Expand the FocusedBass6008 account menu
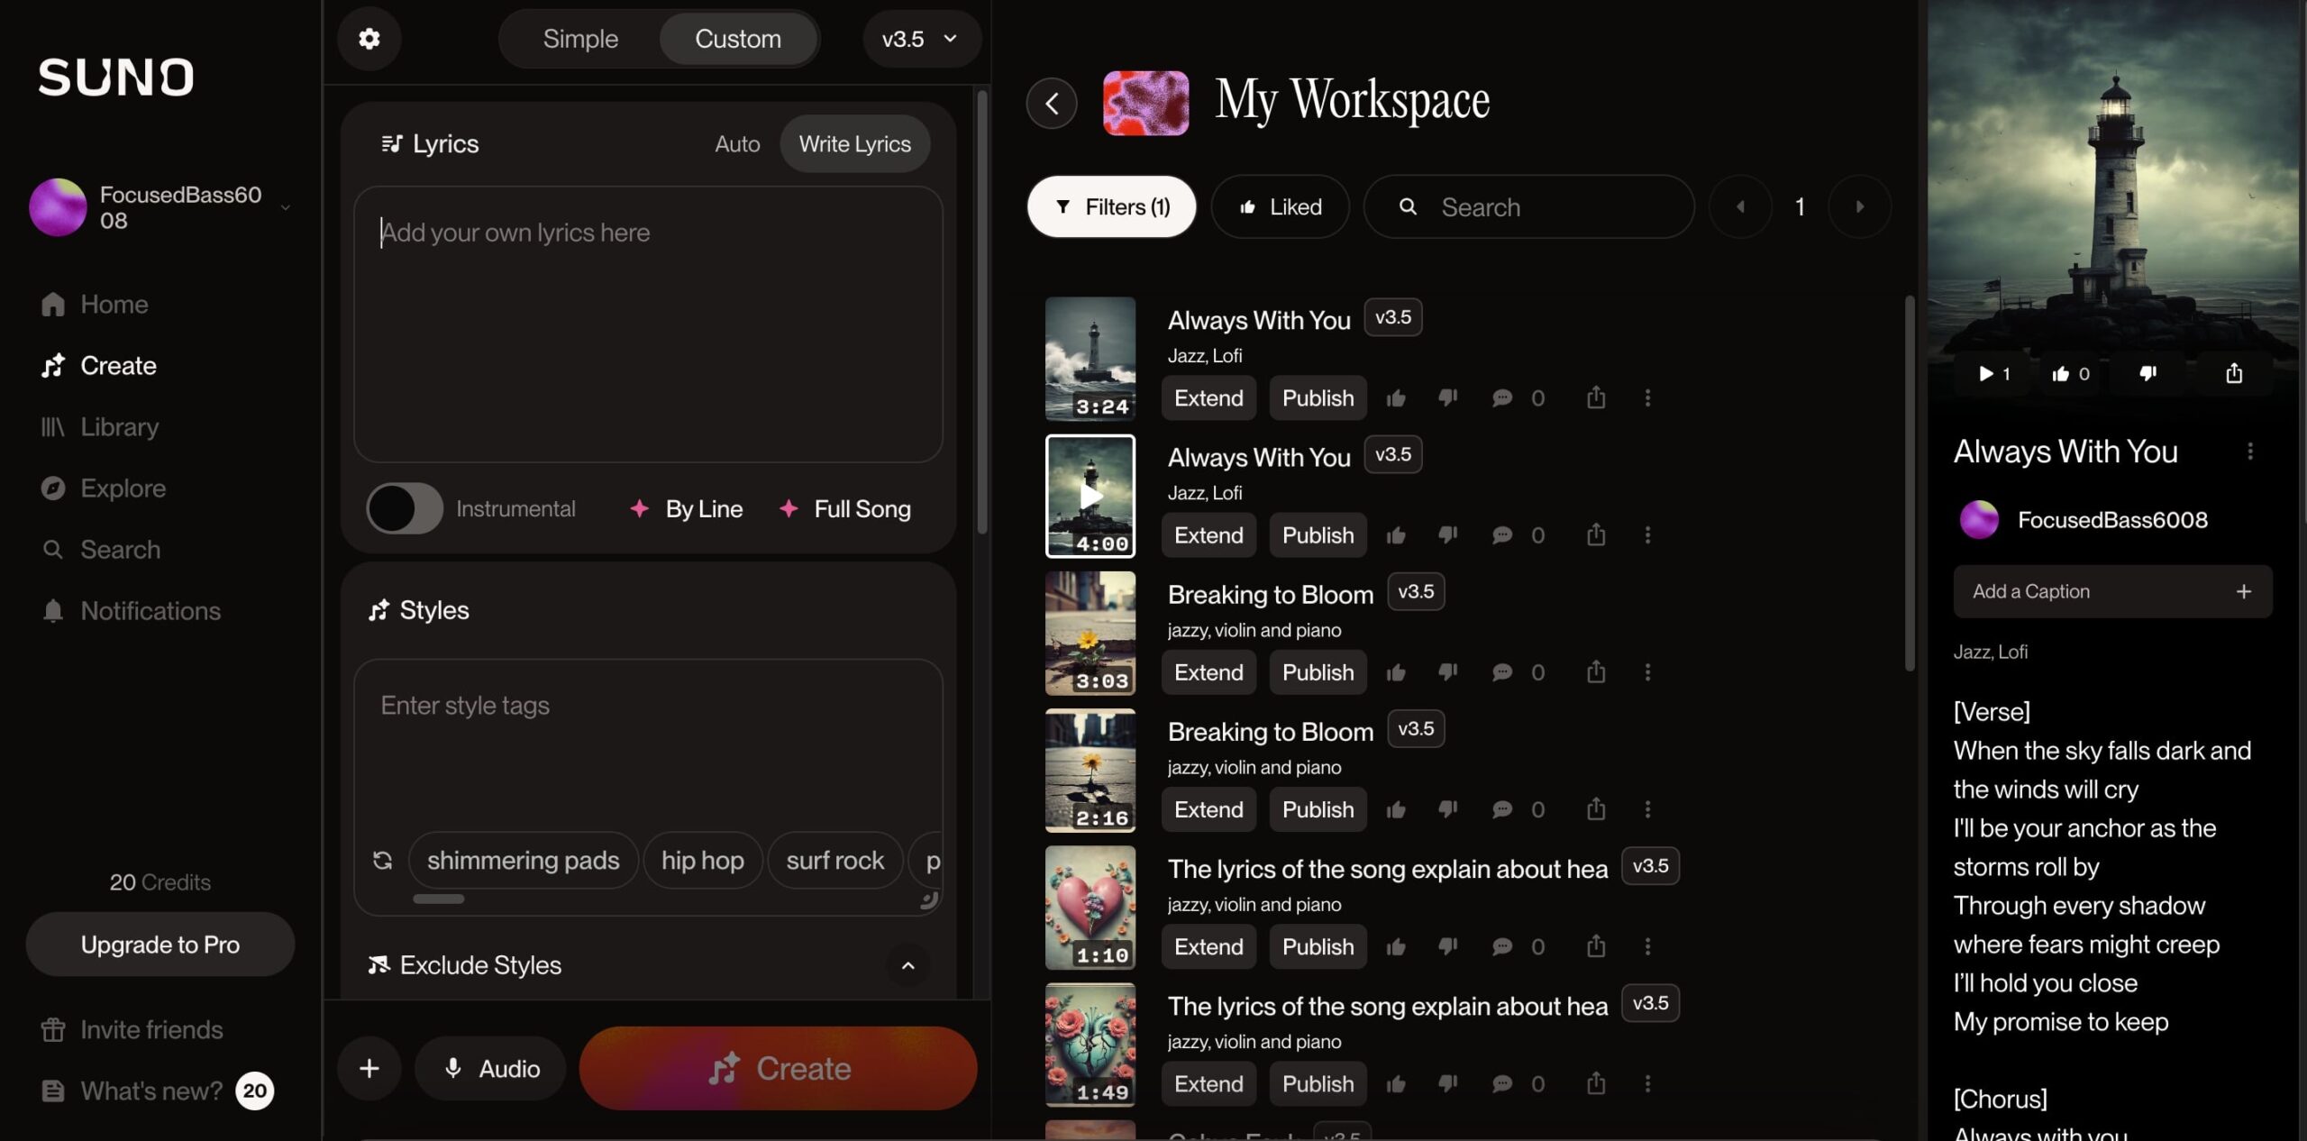Screen dimensions: 2307x1141 285,207
